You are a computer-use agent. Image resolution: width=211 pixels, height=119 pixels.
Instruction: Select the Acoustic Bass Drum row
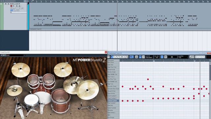(113, 89)
